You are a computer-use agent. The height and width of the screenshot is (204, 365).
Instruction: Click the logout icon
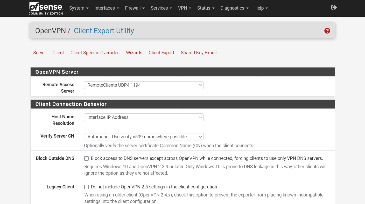click(334, 8)
